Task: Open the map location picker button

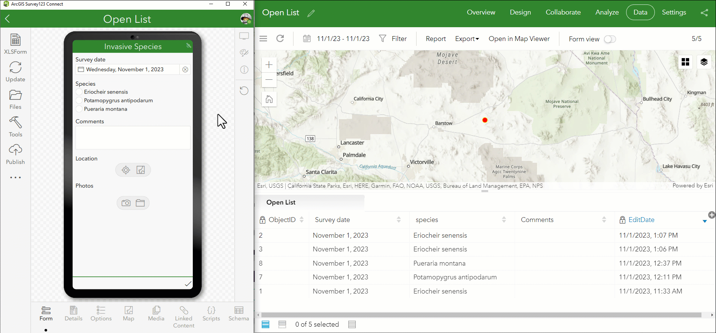Action: coord(141,170)
